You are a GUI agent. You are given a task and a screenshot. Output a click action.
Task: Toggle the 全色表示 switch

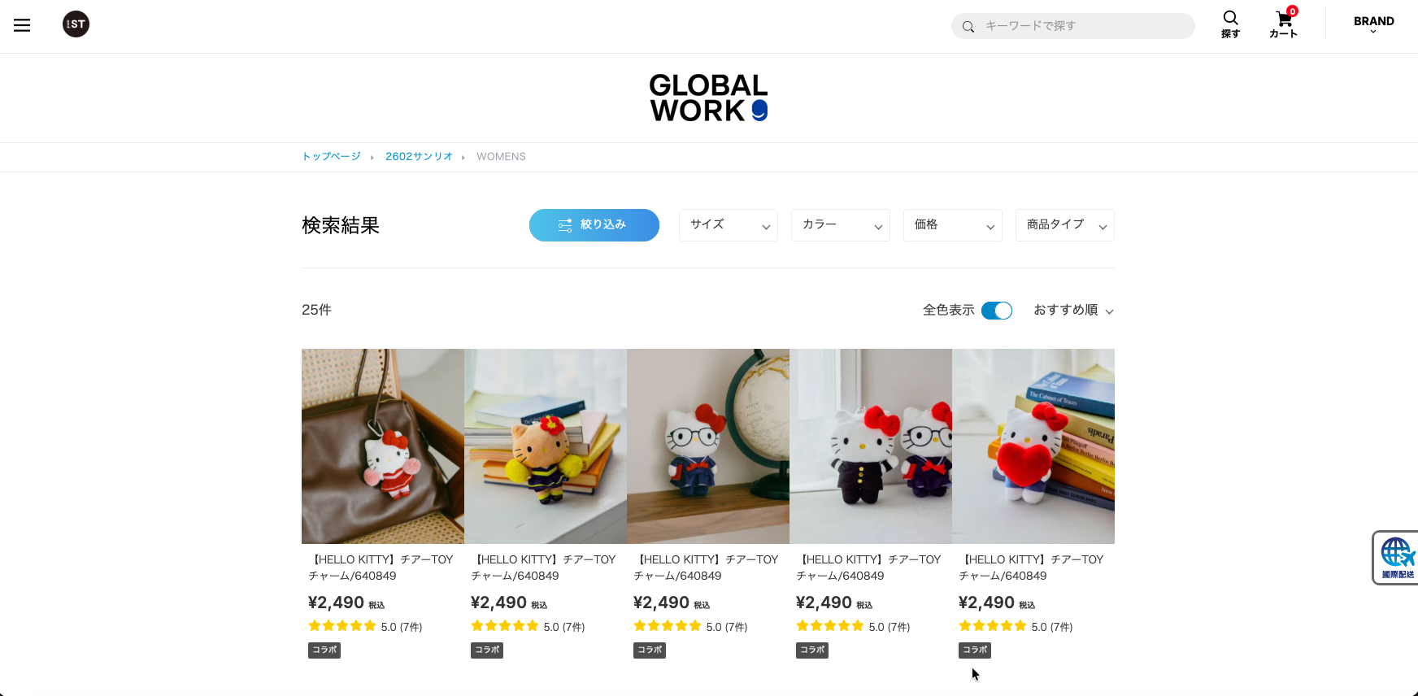[997, 311]
